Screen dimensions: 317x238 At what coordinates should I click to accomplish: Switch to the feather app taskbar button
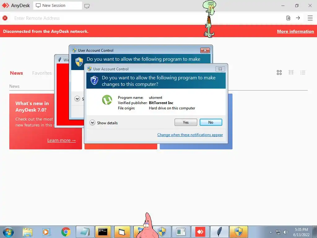(219, 232)
